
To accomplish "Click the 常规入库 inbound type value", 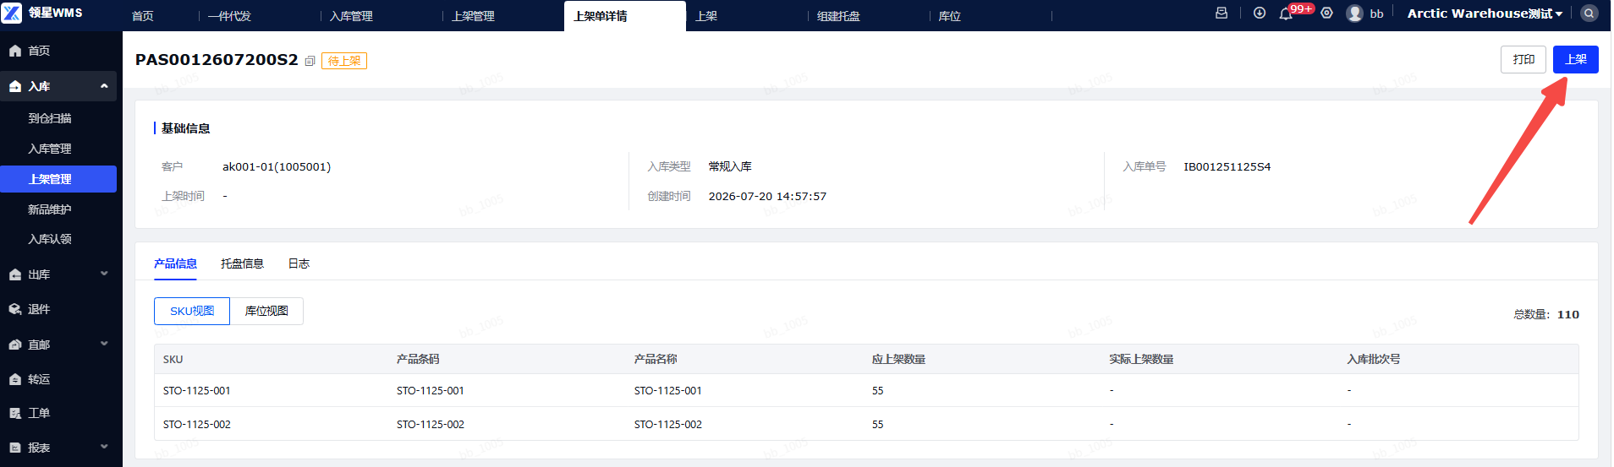I will click(x=730, y=166).
